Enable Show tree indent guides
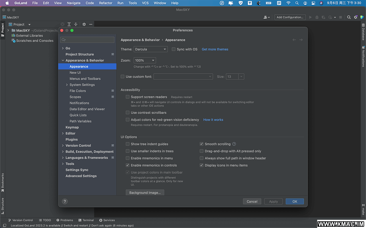The height and width of the screenshot is (228, 366). (x=127, y=144)
